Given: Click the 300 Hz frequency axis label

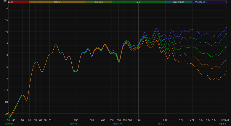Looking at the screenshot, I should click(x=92, y=120).
